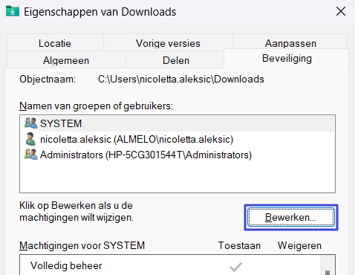Open the Algemeen tab
Image resolution: width=355 pixels, height=275 pixels.
pyautogui.click(x=66, y=60)
